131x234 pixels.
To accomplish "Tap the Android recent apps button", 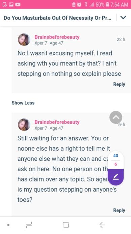I will pyautogui.click(x=29, y=225).
